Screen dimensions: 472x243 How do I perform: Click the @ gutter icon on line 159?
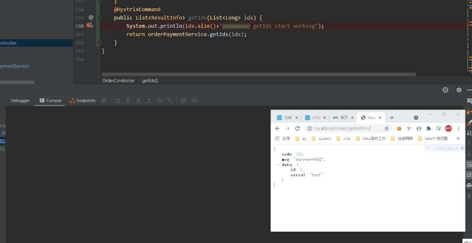tap(91, 17)
